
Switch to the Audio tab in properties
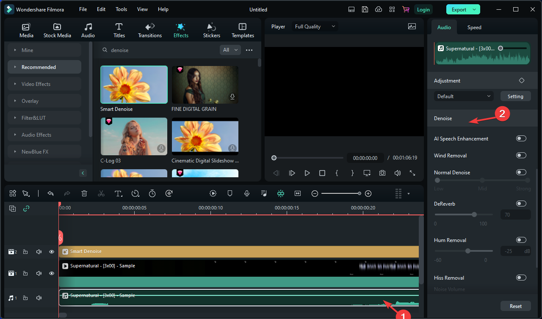click(x=444, y=27)
